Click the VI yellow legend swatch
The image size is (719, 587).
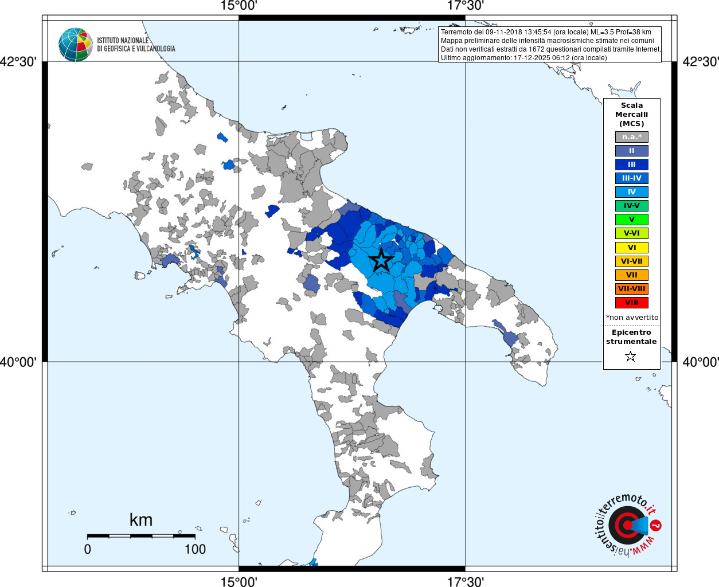pyautogui.click(x=632, y=248)
